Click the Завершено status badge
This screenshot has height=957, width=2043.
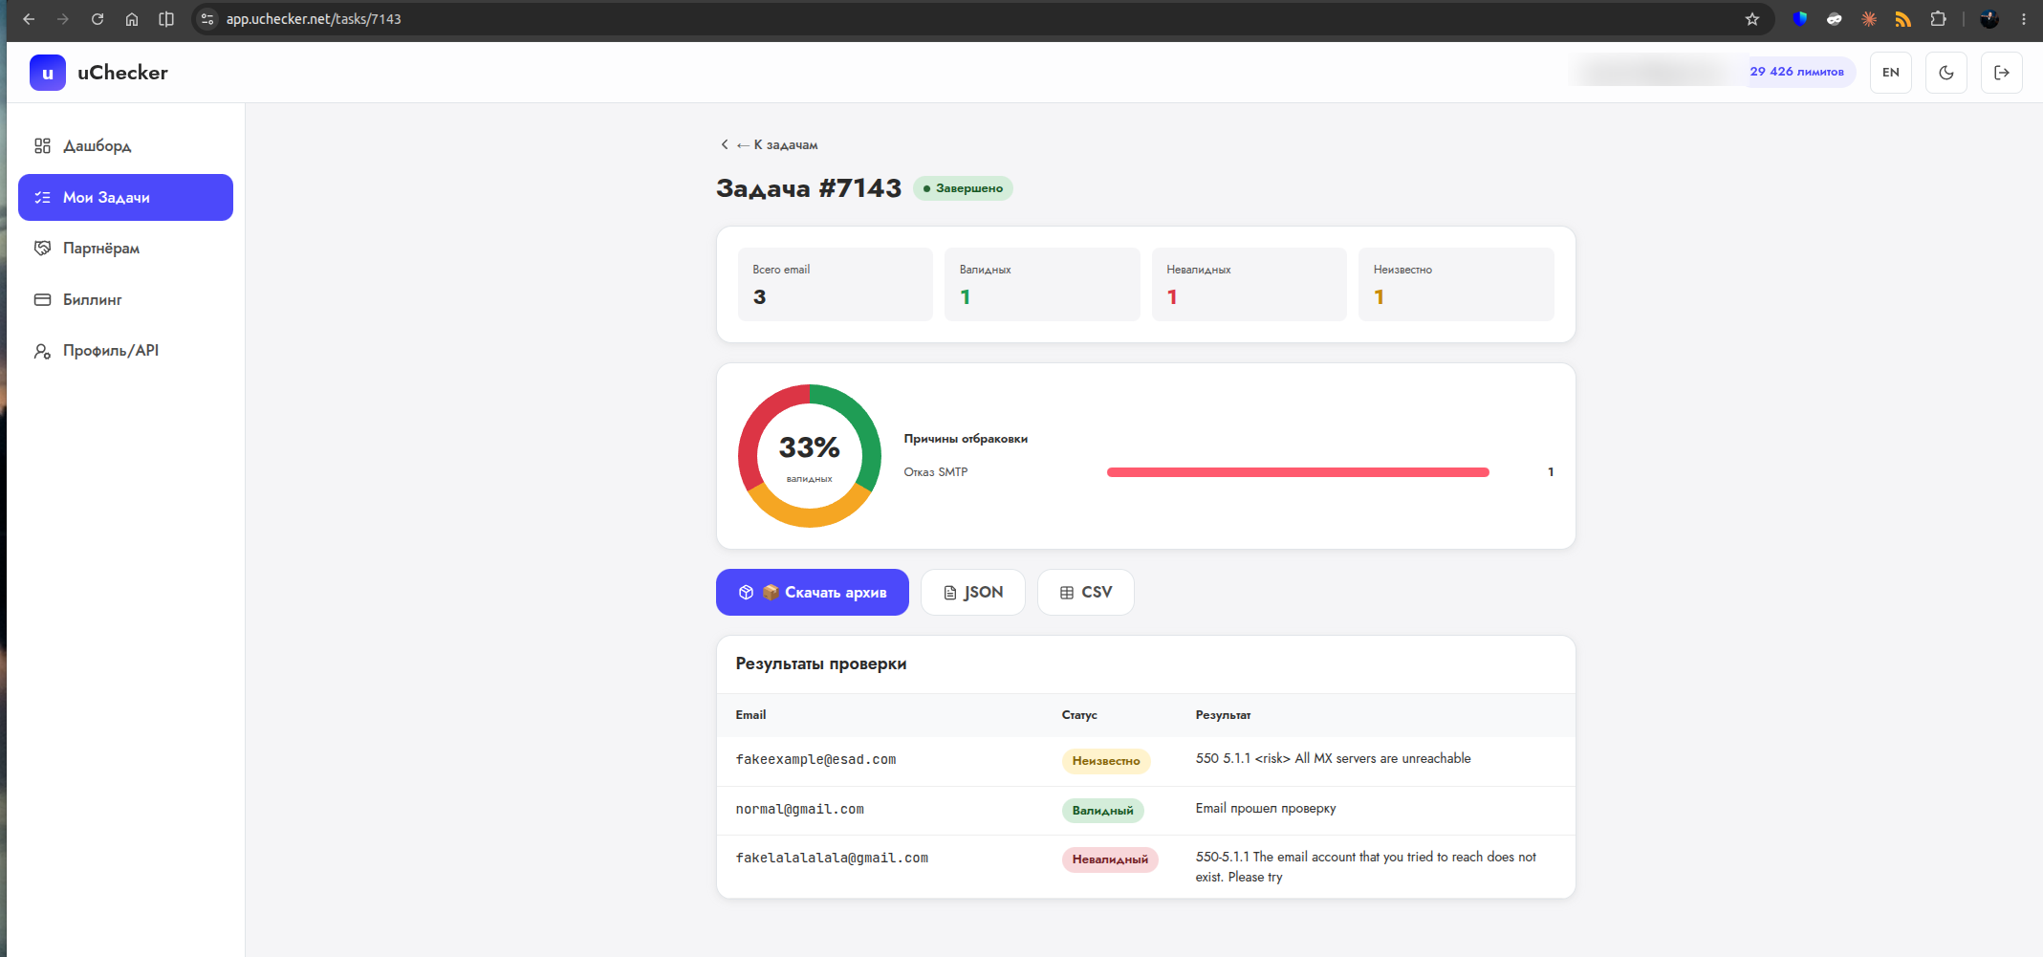tap(963, 188)
